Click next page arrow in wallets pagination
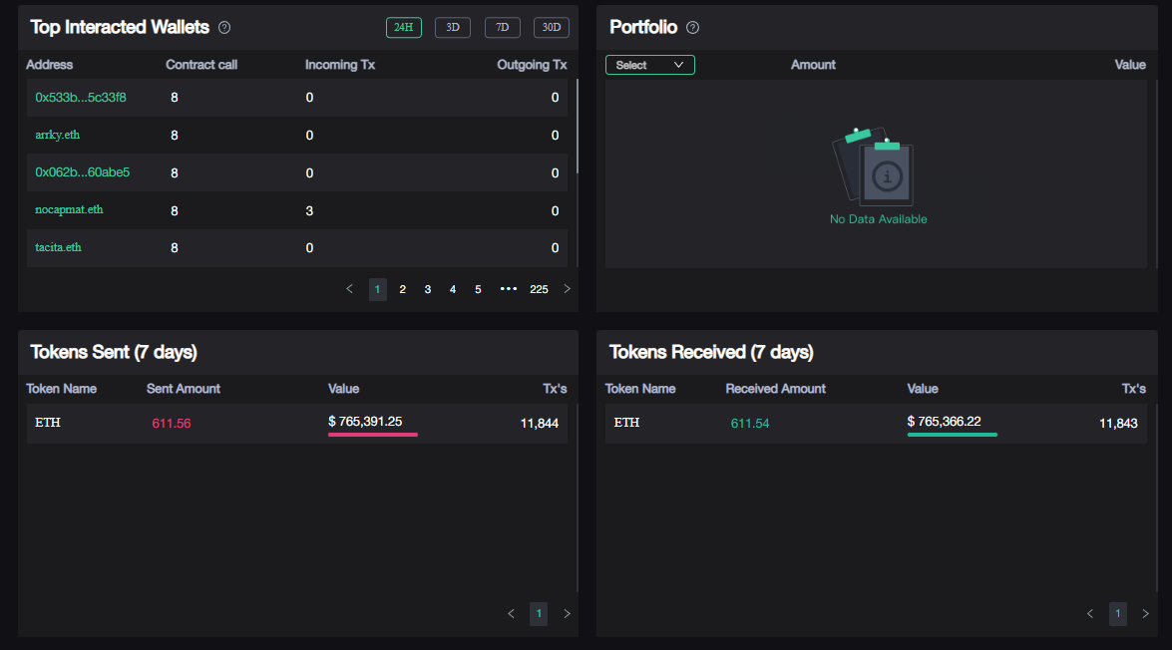 click(568, 289)
